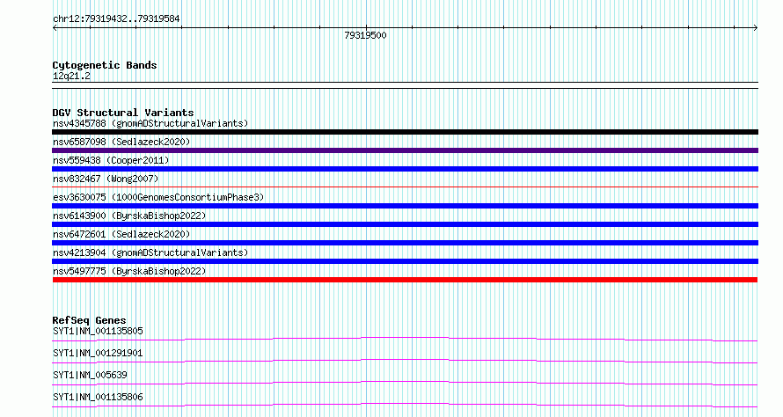Open the Cytogenetic Bands track heading
The image size is (783, 417).
[105, 65]
